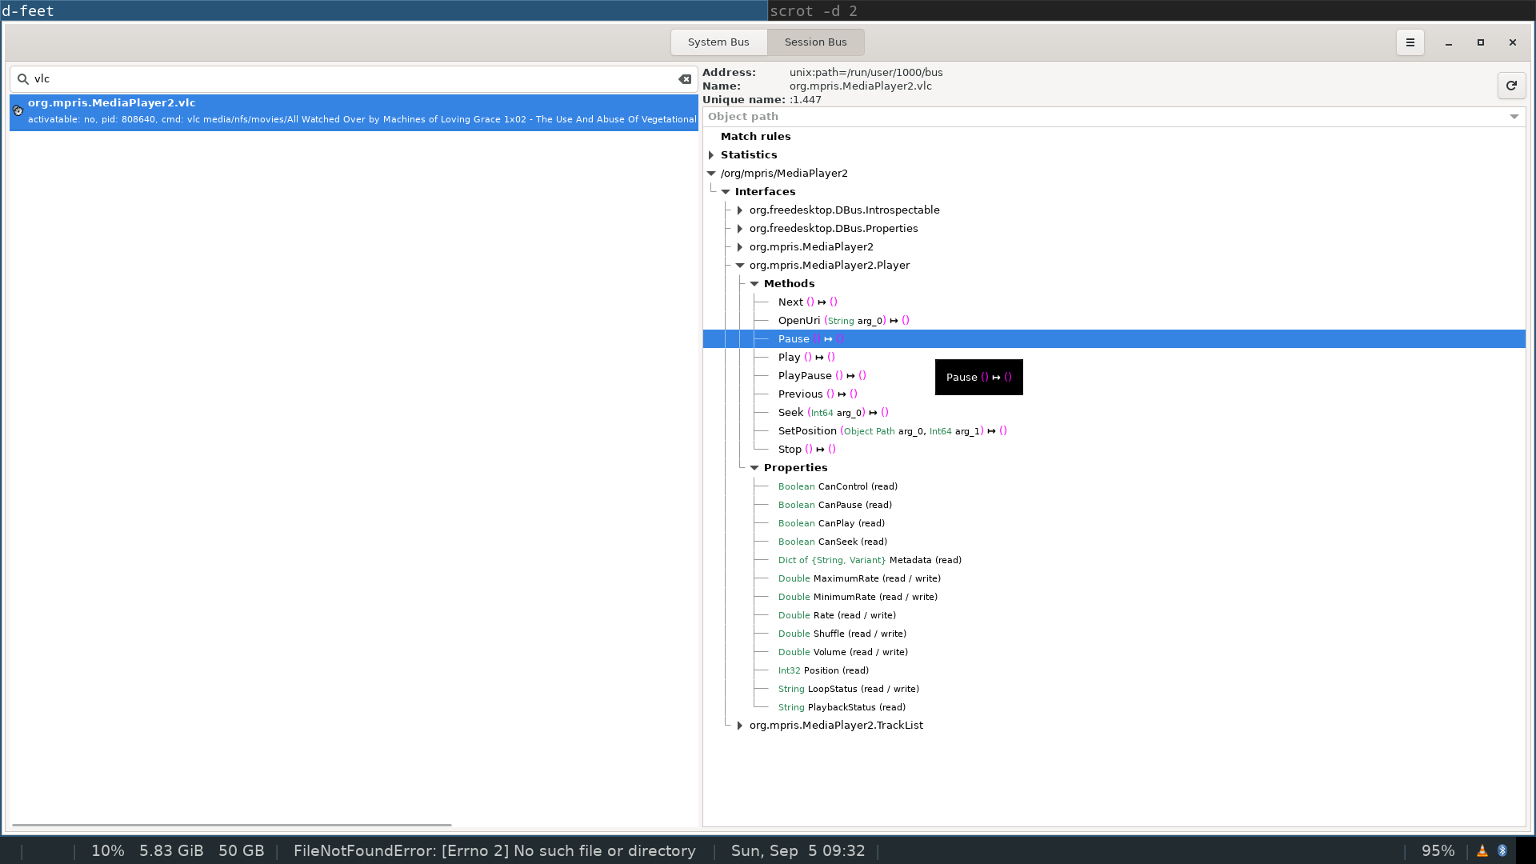Click the Bluetooth tray icon
1536x864 pixels.
1502,850
